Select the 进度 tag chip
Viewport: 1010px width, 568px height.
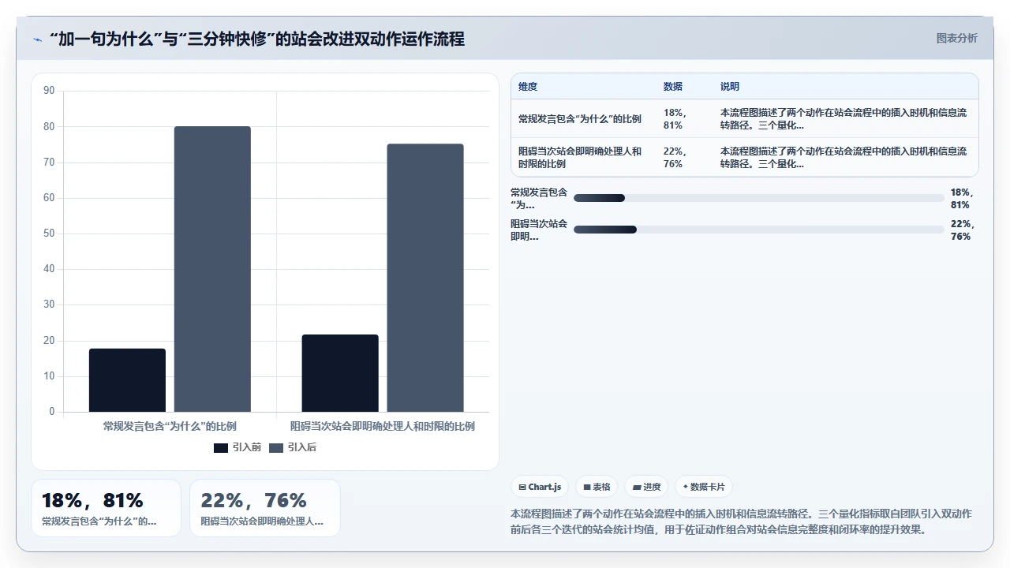646,487
